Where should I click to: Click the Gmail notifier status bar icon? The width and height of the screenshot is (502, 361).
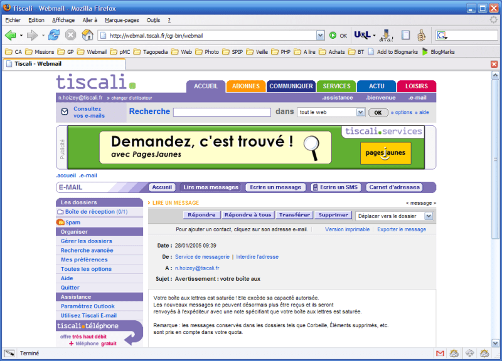441,353
